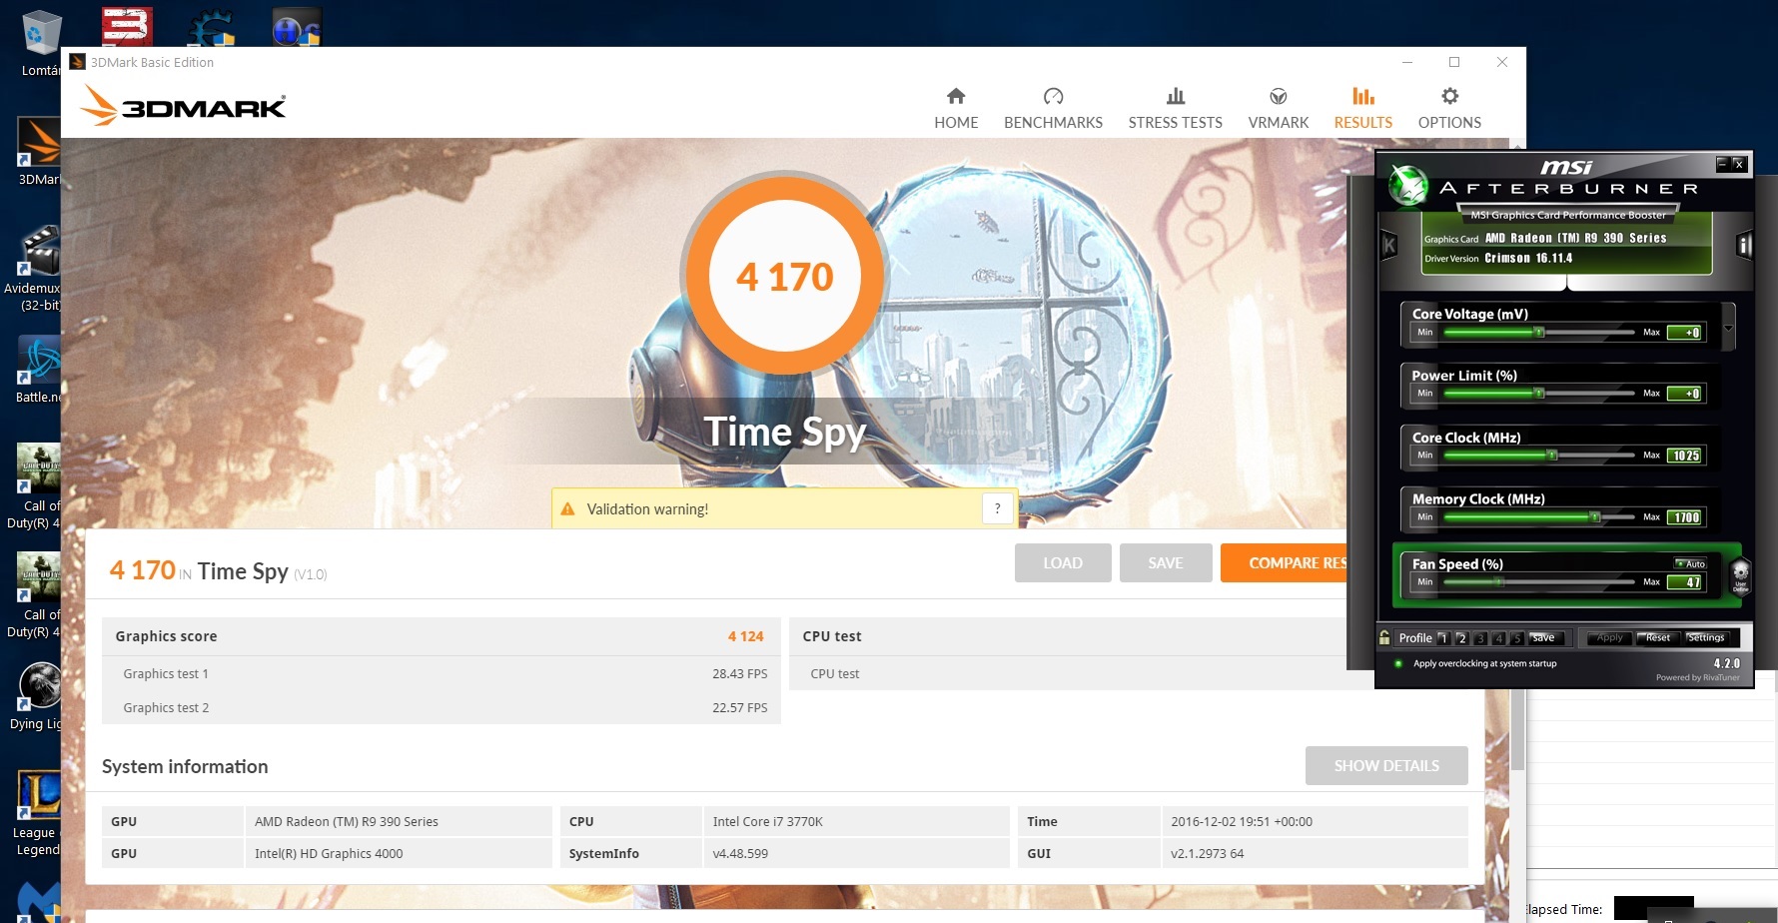Adjust the Fan Speed slider

pos(1539,581)
